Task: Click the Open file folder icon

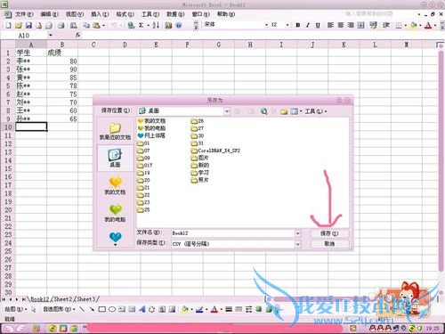Action: pos(19,25)
